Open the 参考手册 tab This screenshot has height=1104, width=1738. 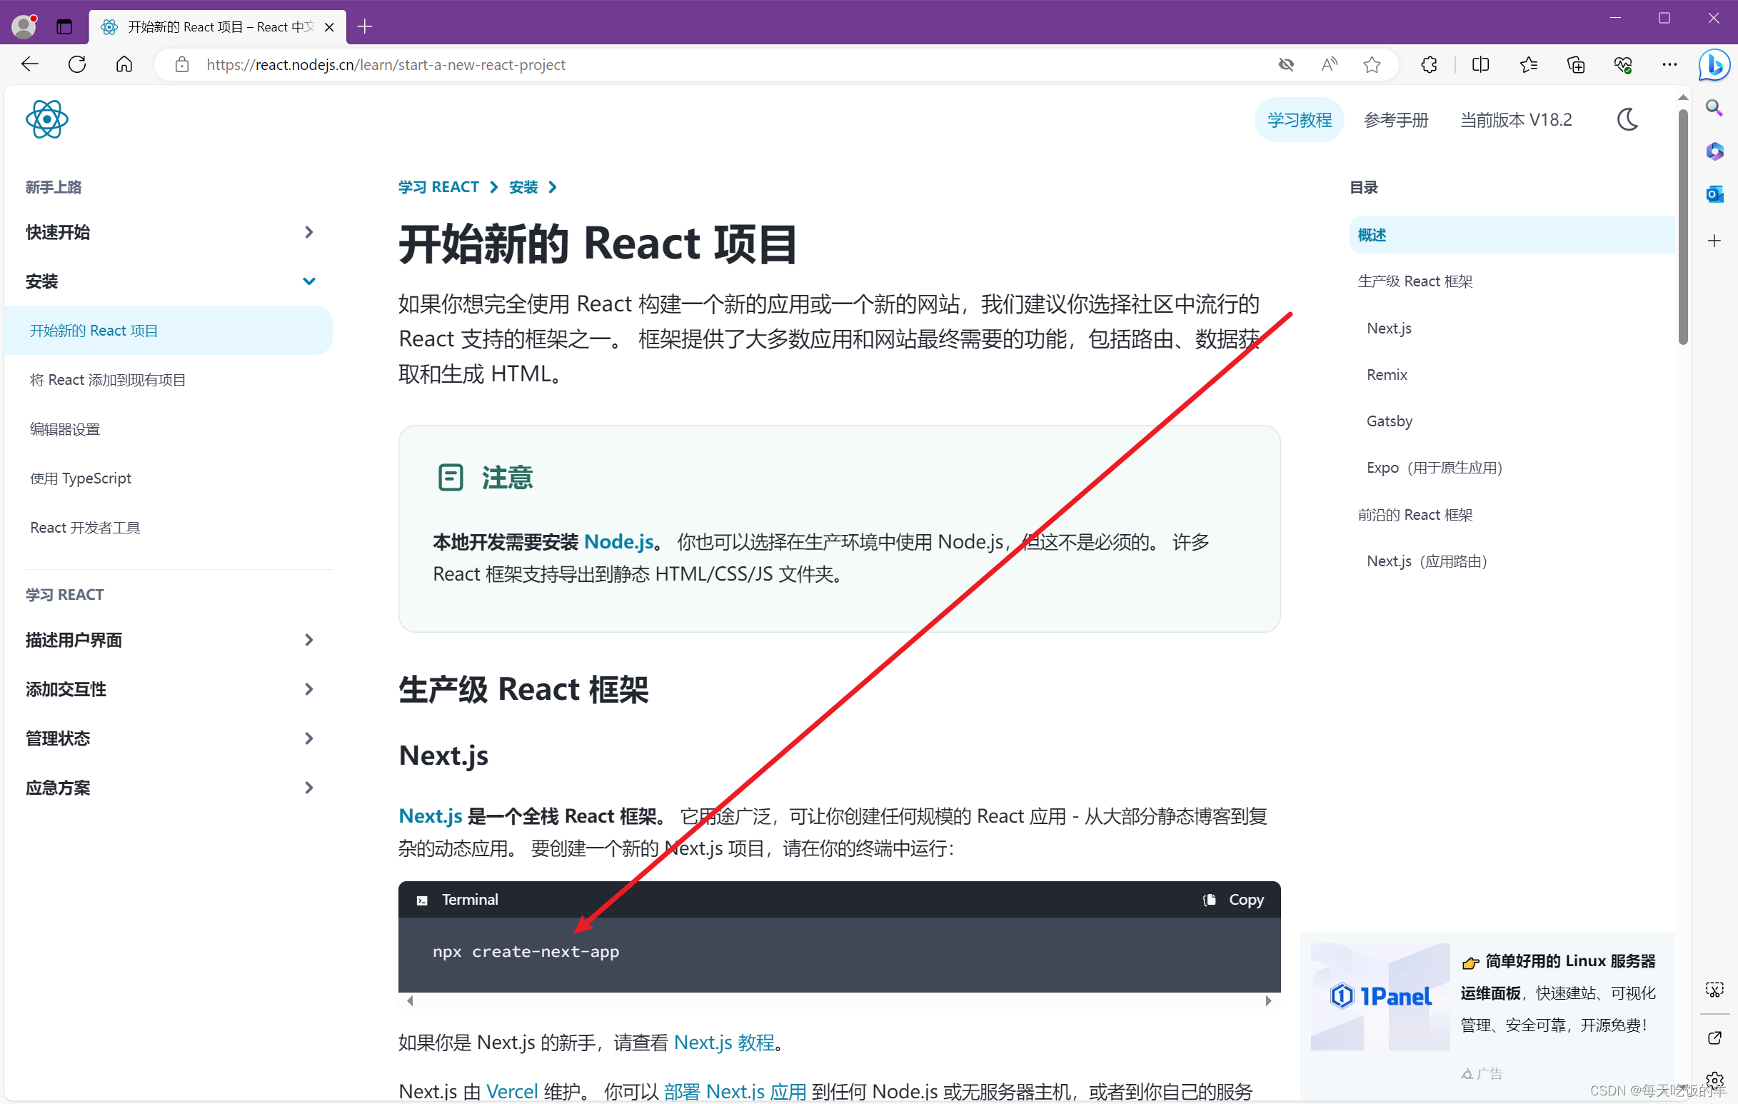(x=1396, y=120)
